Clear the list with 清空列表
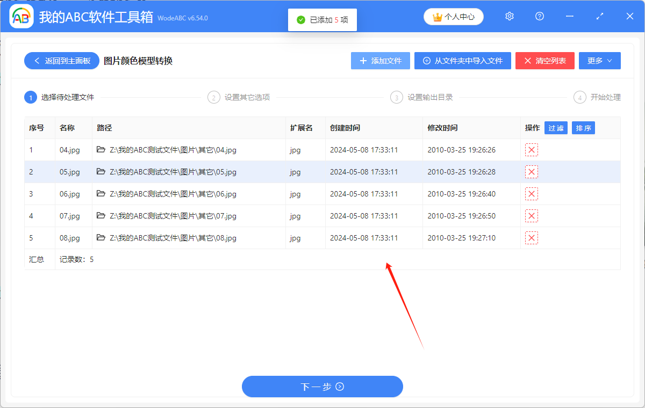This screenshot has width=645, height=408. click(x=544, y=61)
